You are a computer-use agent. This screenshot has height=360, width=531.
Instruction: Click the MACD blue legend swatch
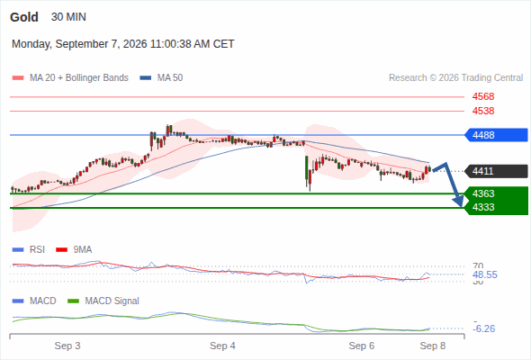(x=18, y=301)
